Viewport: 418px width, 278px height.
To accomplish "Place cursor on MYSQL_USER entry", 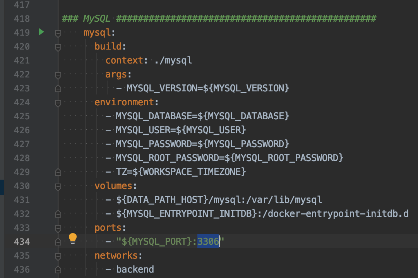I will point(176,130).
